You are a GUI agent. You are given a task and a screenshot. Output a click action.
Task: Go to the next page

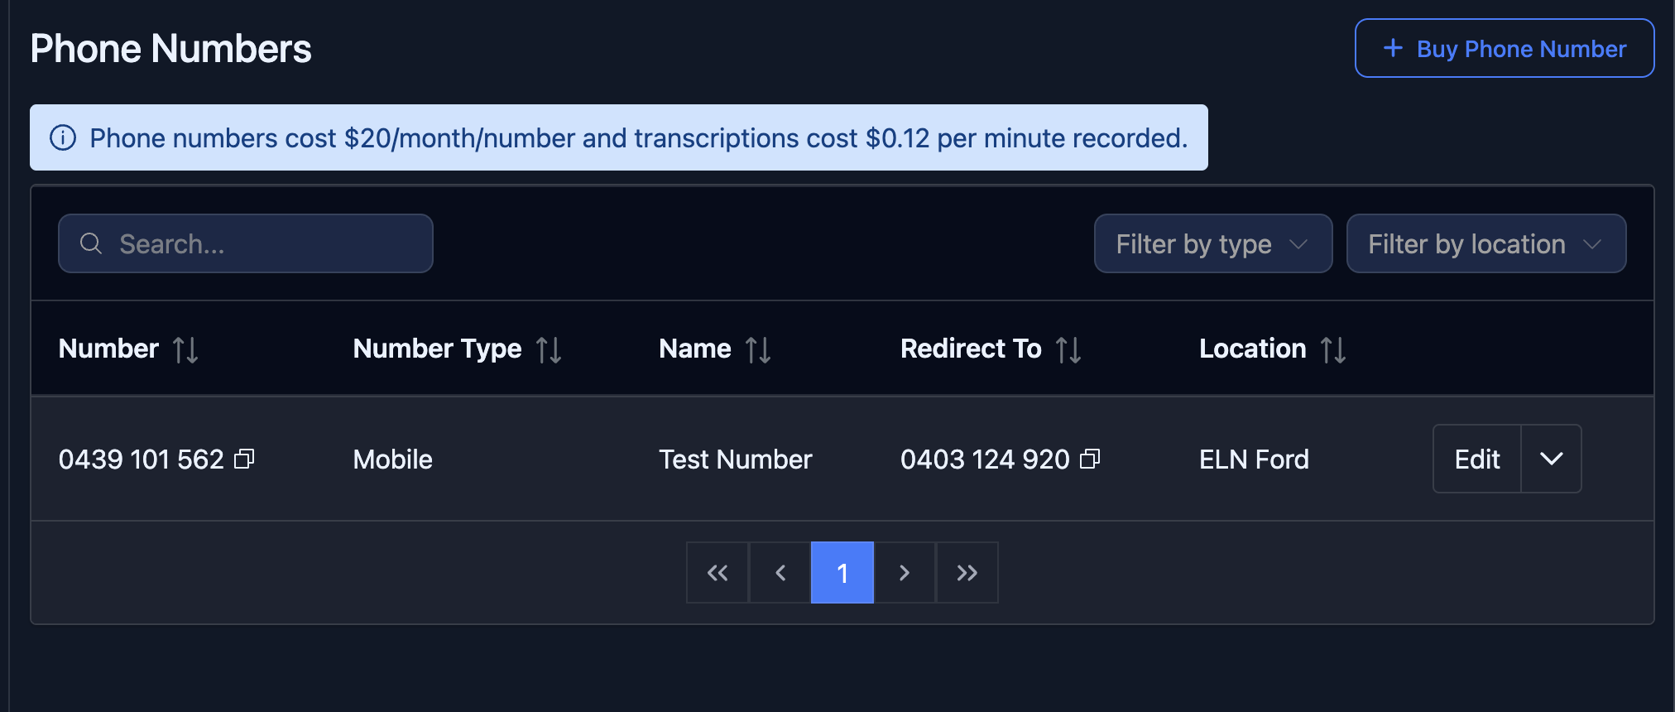point(905,573)
